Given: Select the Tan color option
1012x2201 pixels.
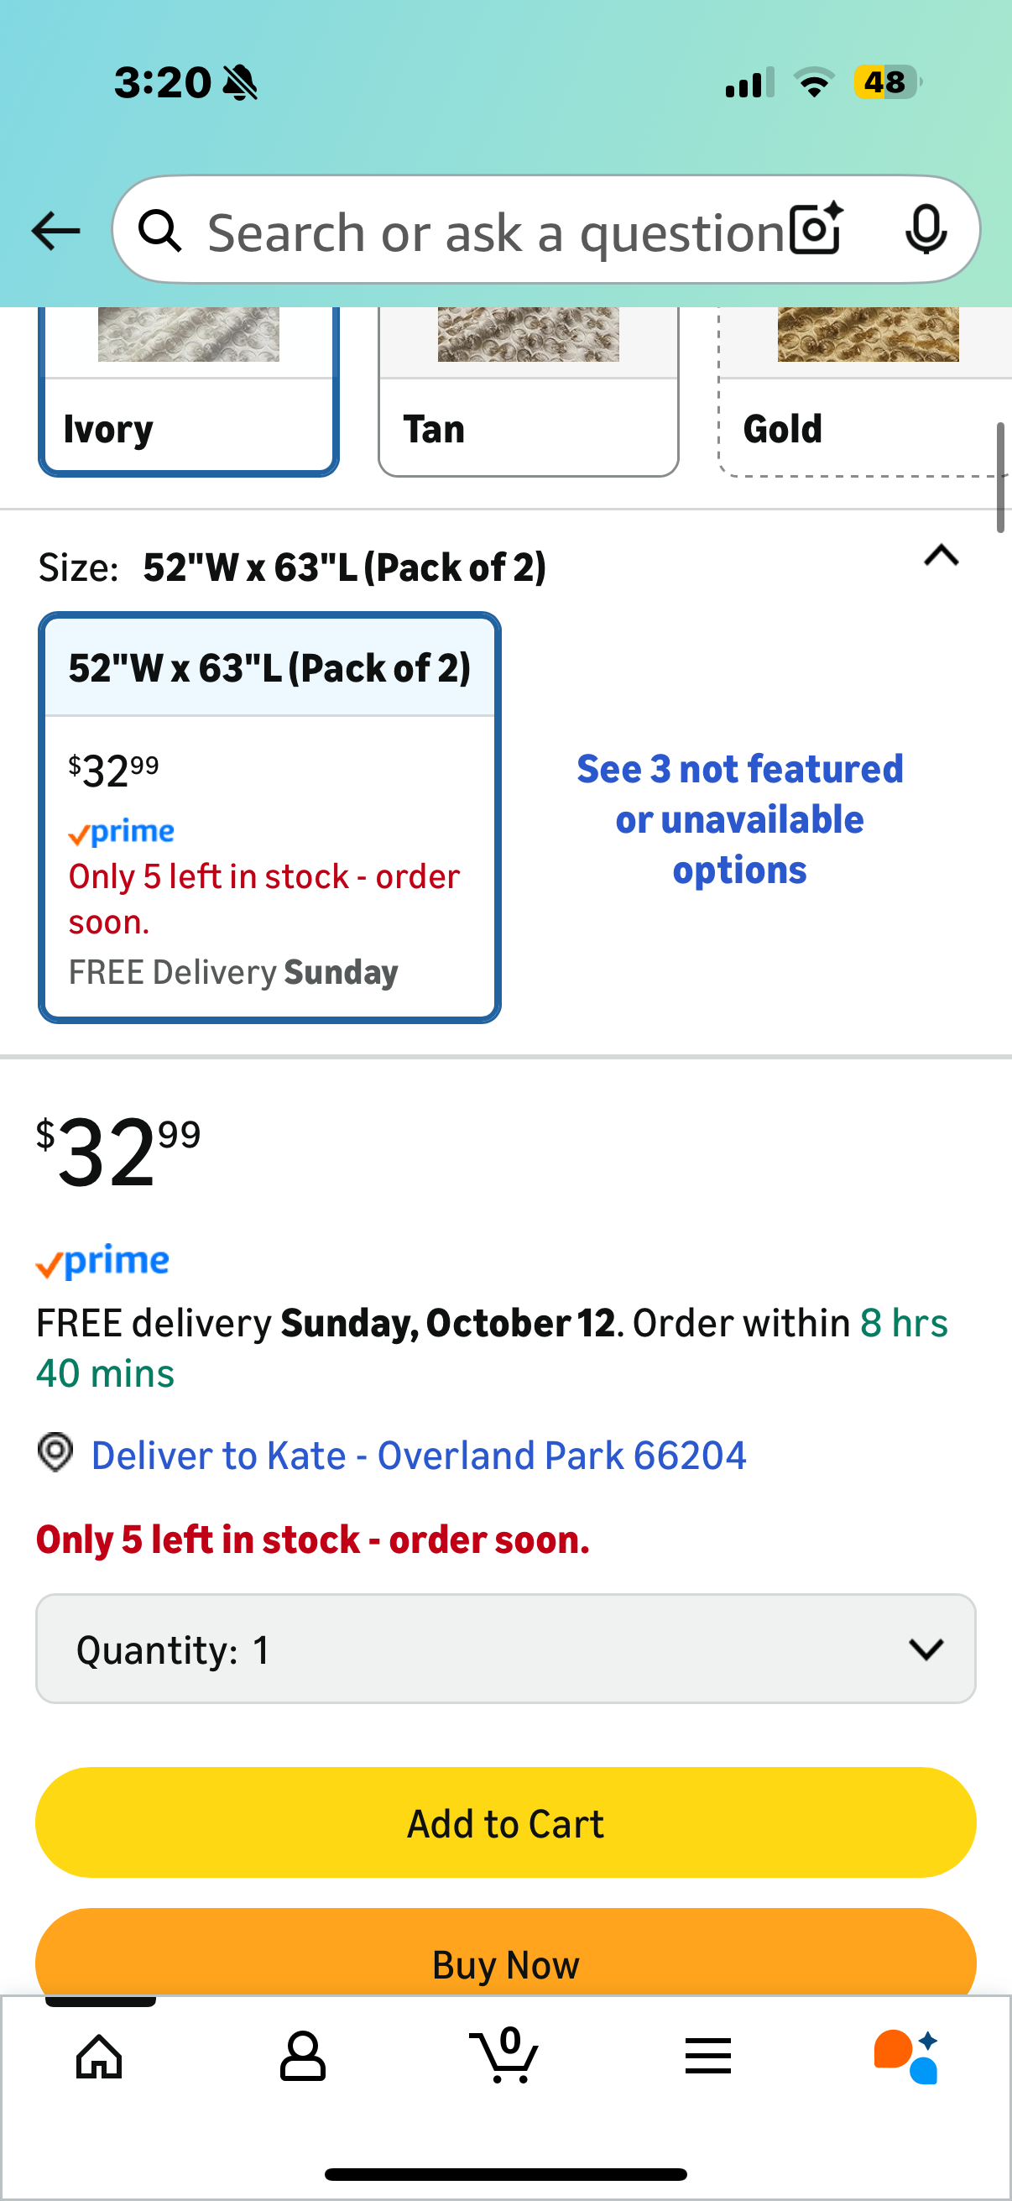Looking at the screenshot, I should (x=528, y=393).
